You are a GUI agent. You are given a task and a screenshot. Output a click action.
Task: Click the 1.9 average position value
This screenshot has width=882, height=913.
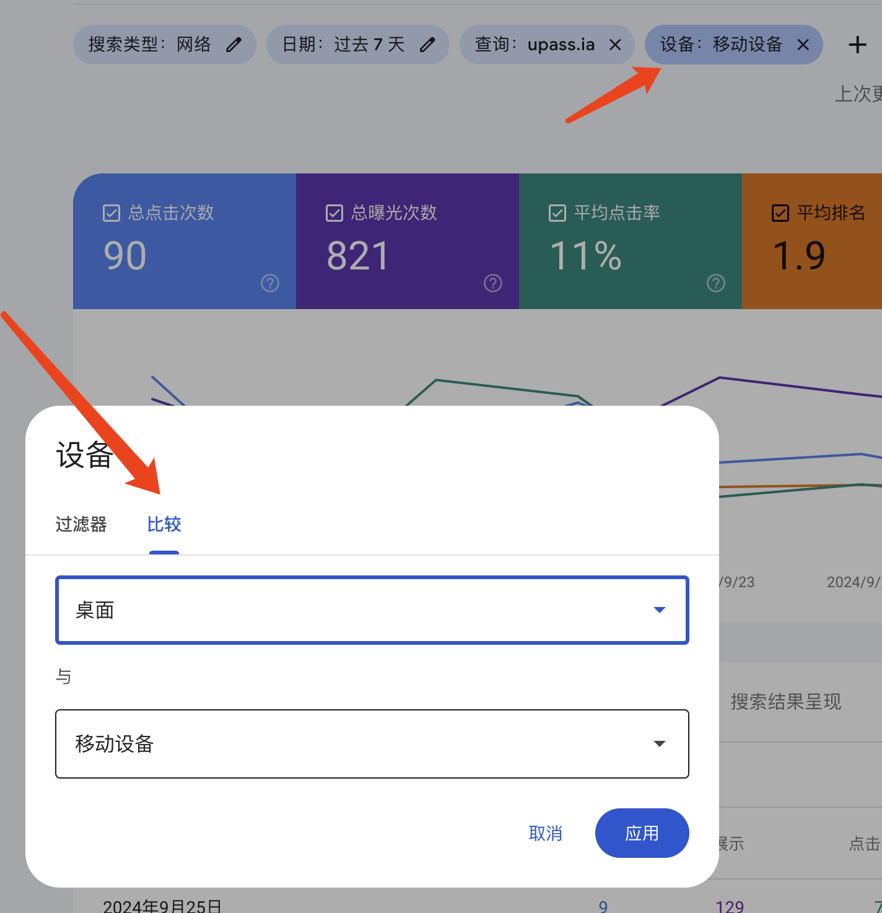[799, 256]
